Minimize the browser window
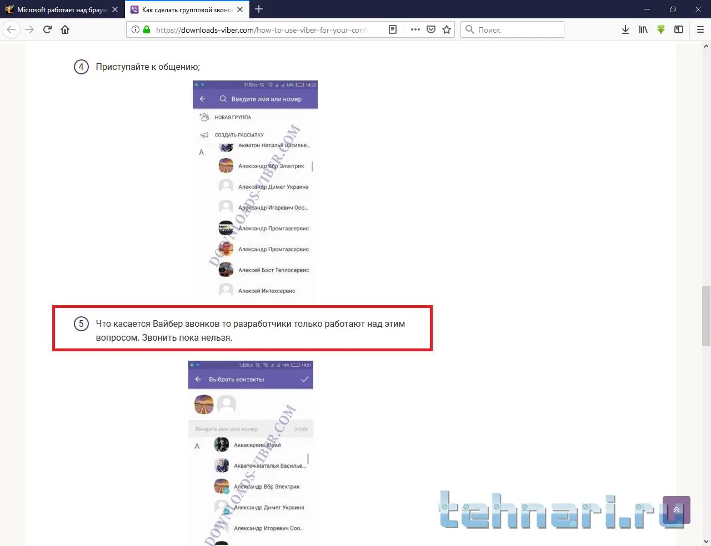Screen dimensions: 711x546 click(x=647, y=9)
